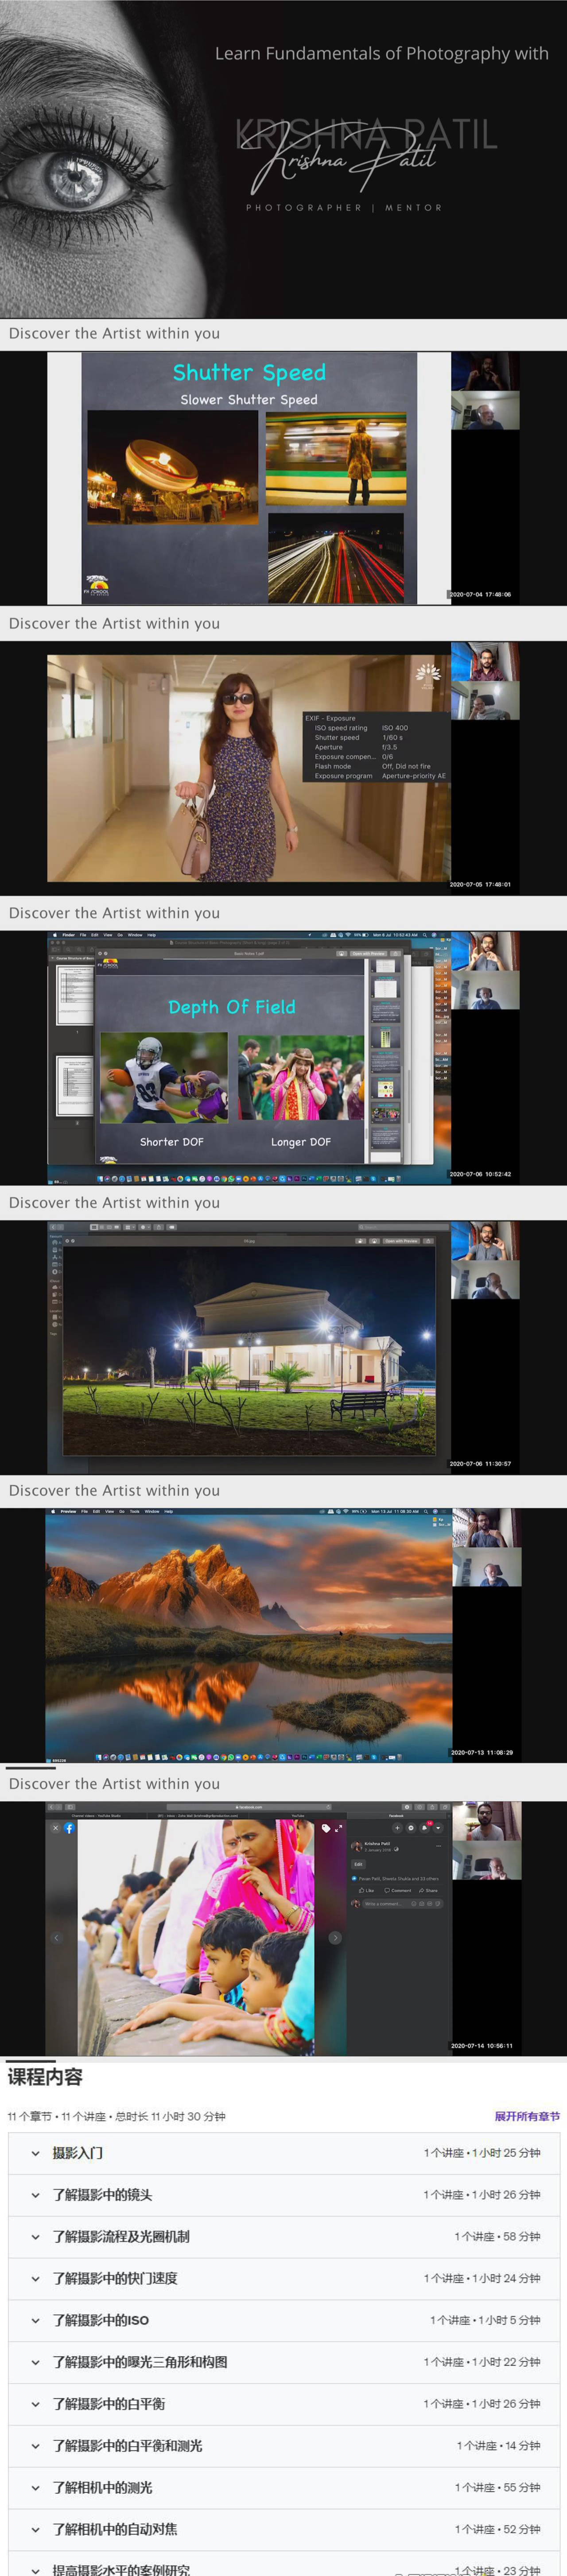Expand 了解摄影中的曝光三角形和构图 section

(139, 2362)
